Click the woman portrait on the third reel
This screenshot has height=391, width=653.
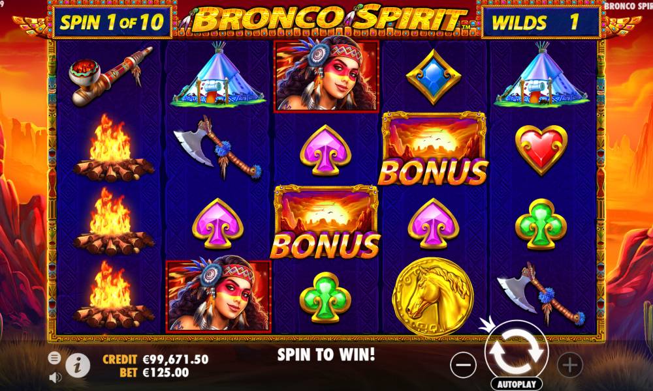pyautogui.click(x=326, y=76)
